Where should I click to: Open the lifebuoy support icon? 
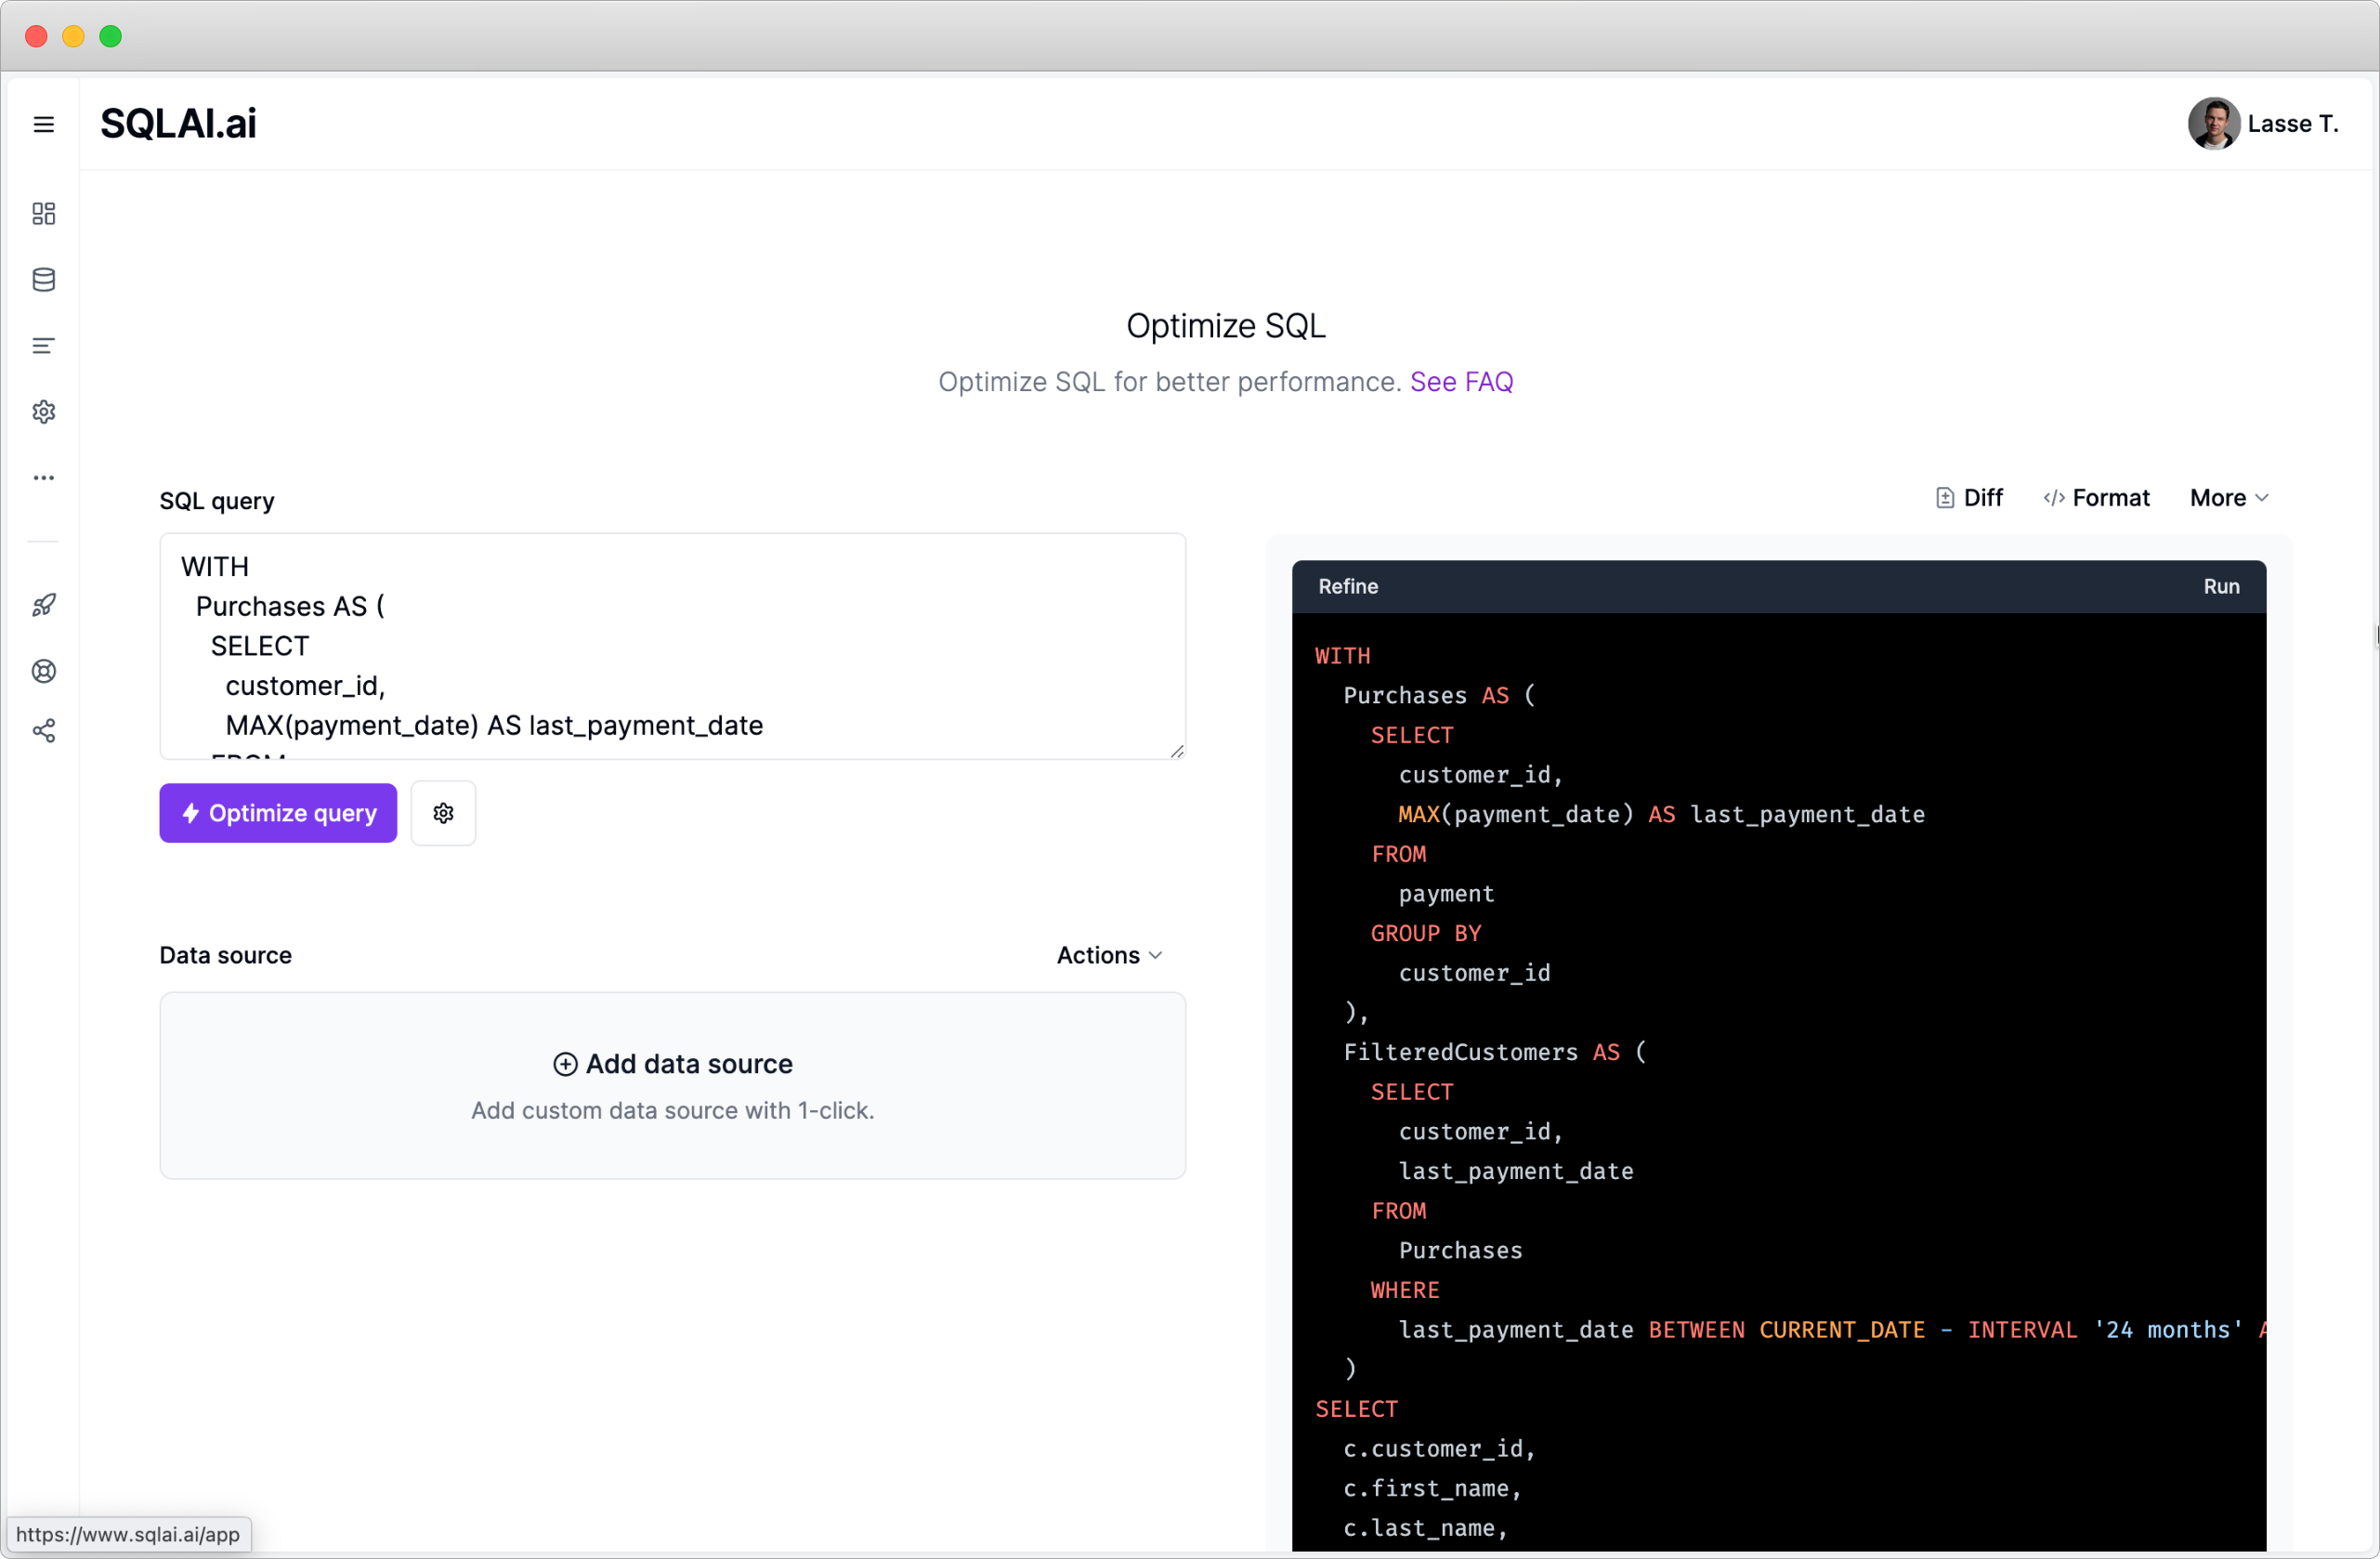43,671
